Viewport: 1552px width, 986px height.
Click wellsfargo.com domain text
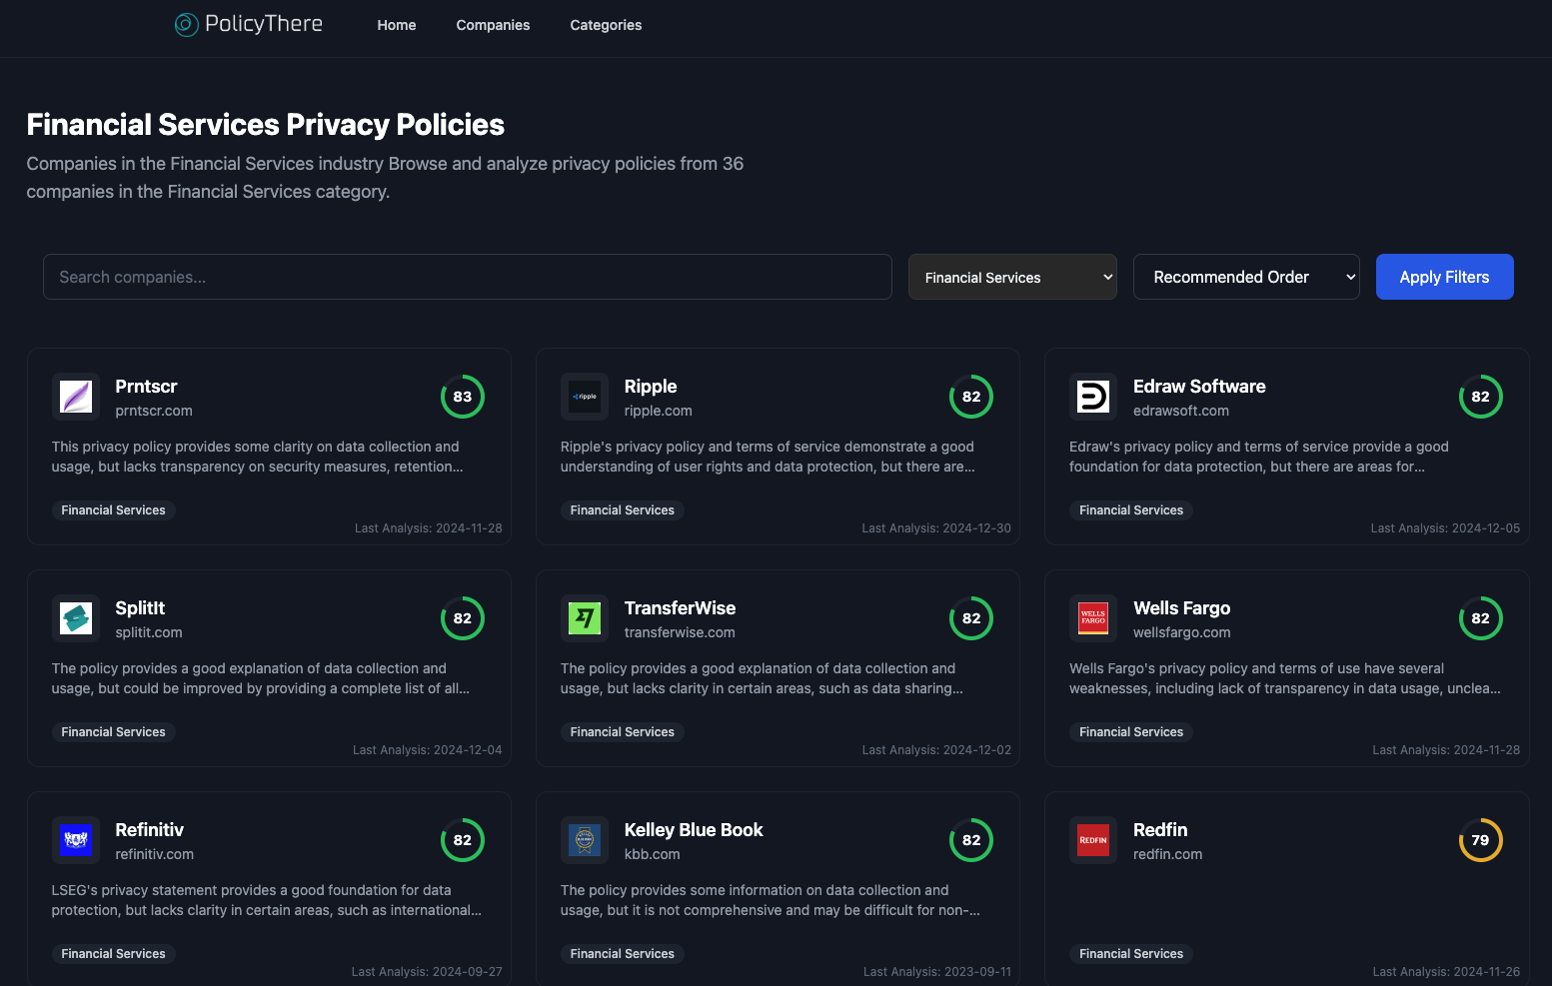(1182, 632)
